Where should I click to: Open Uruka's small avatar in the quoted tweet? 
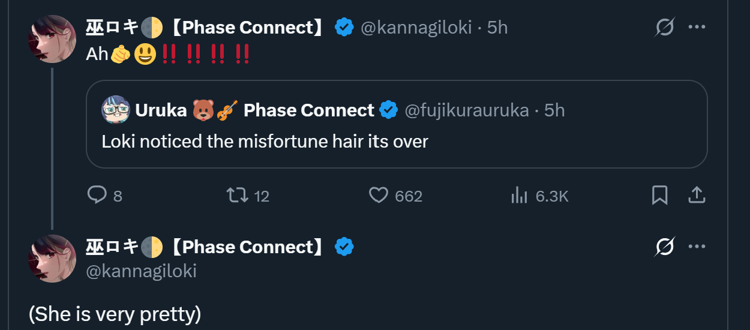point(115,110)
